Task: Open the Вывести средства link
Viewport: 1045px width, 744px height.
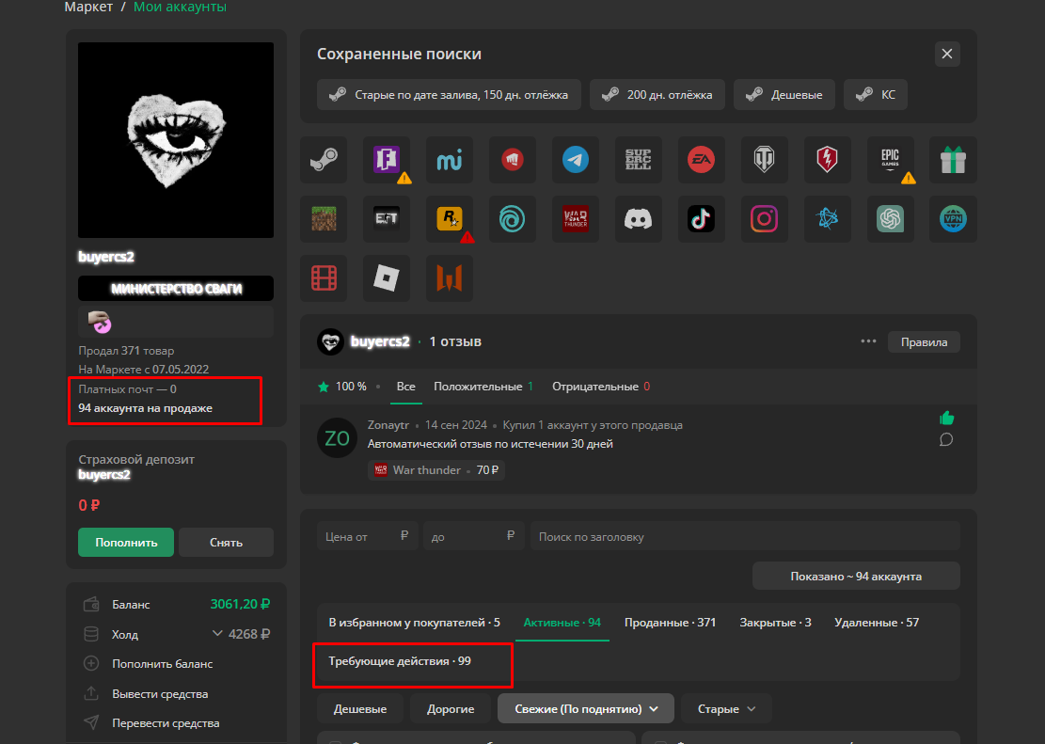Action: click(160, 694)
